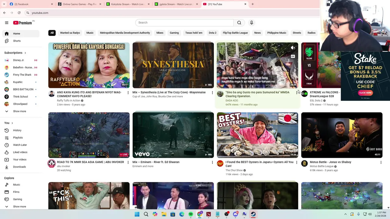The width and height of the screenshot is (390, 219).
Task: Select the Wanted sa Radyo chip
Action: click(70, 33)
